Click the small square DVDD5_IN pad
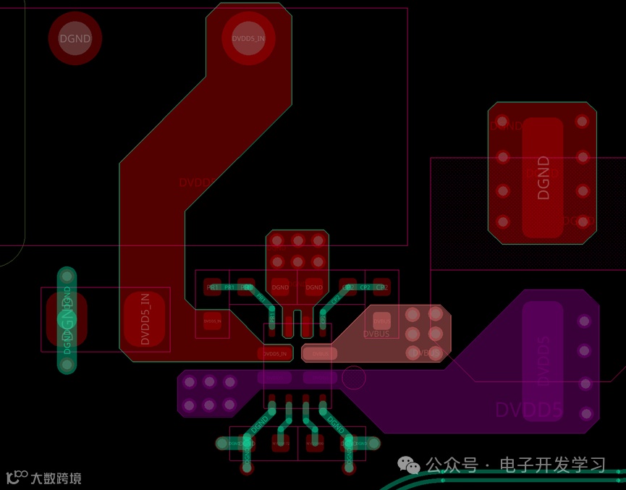The width and height of the screenshot is (626, 490). tap(212, 321)
